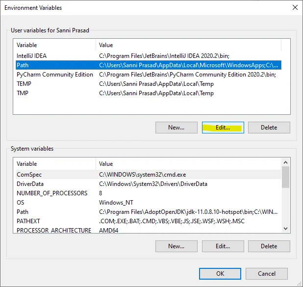Click Edit under System variables
303x287 pixels.
tap(223, 246)
